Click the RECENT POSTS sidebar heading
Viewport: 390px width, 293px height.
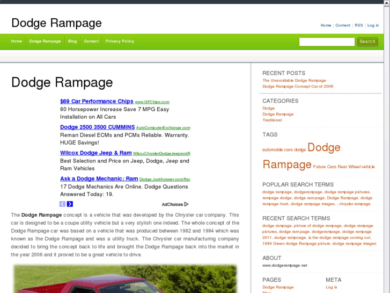tap(284, 73)
